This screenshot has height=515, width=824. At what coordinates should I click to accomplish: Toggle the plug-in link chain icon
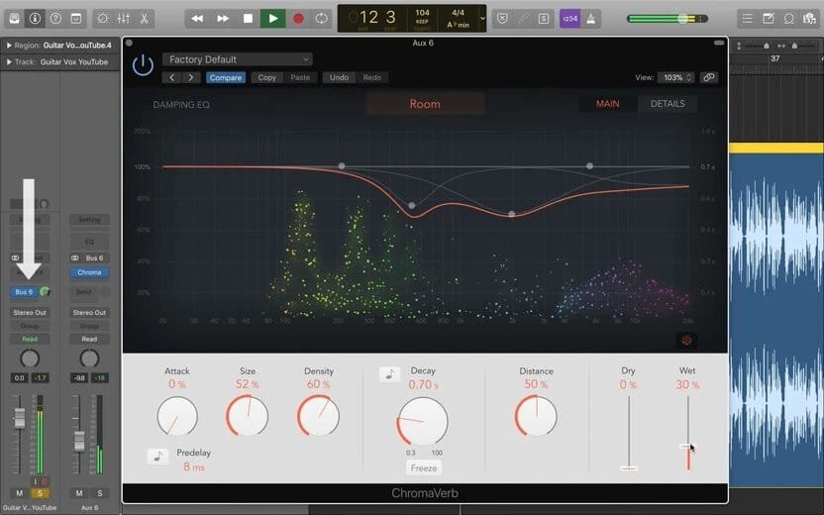[709, 77]
